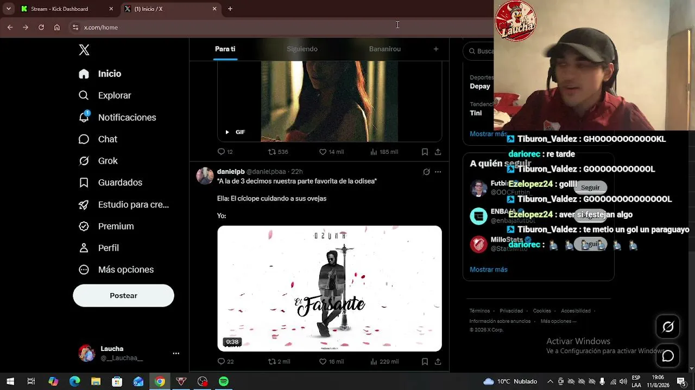Share danielpb's post
This screenshot has width=695, height=390.
pos(438,361)
